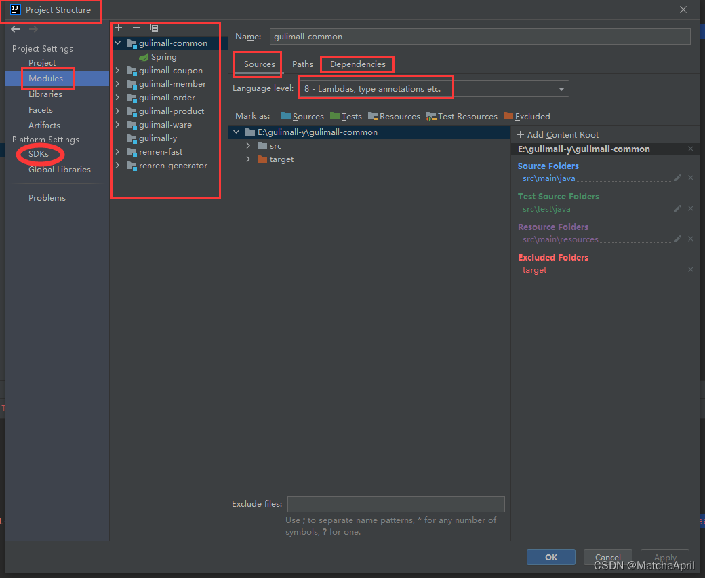The height and width of the screenshot is (578, 705).
Task: Open Artifacts settings
Action: tap(44, 125)
